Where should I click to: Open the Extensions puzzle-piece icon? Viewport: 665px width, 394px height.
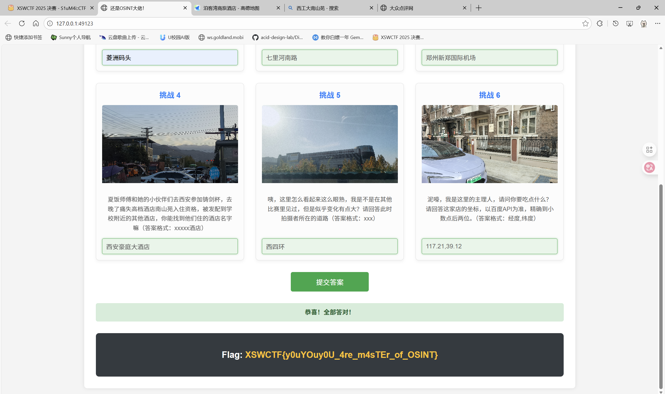[600, 23]
